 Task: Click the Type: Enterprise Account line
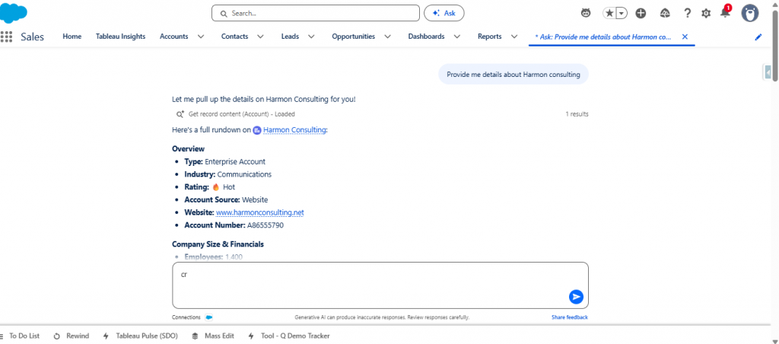point(225,161)
